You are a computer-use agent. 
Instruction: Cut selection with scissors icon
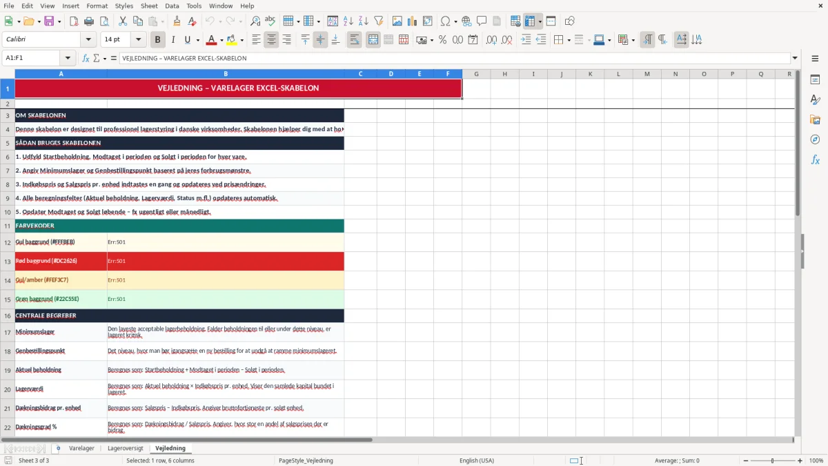(123, 21)
